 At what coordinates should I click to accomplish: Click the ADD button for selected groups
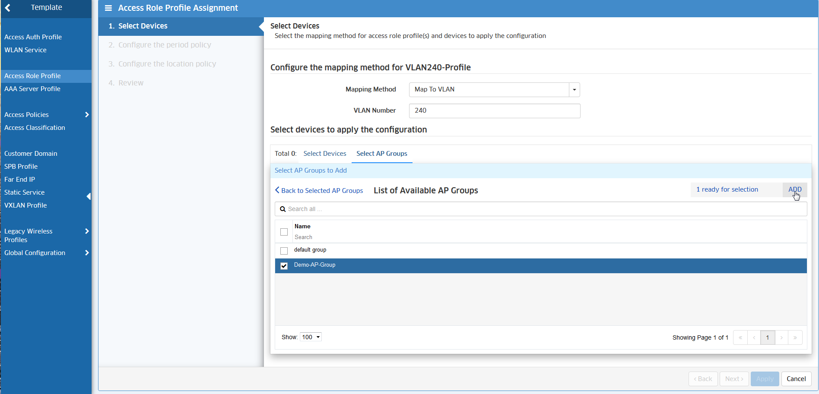[794, 189]
